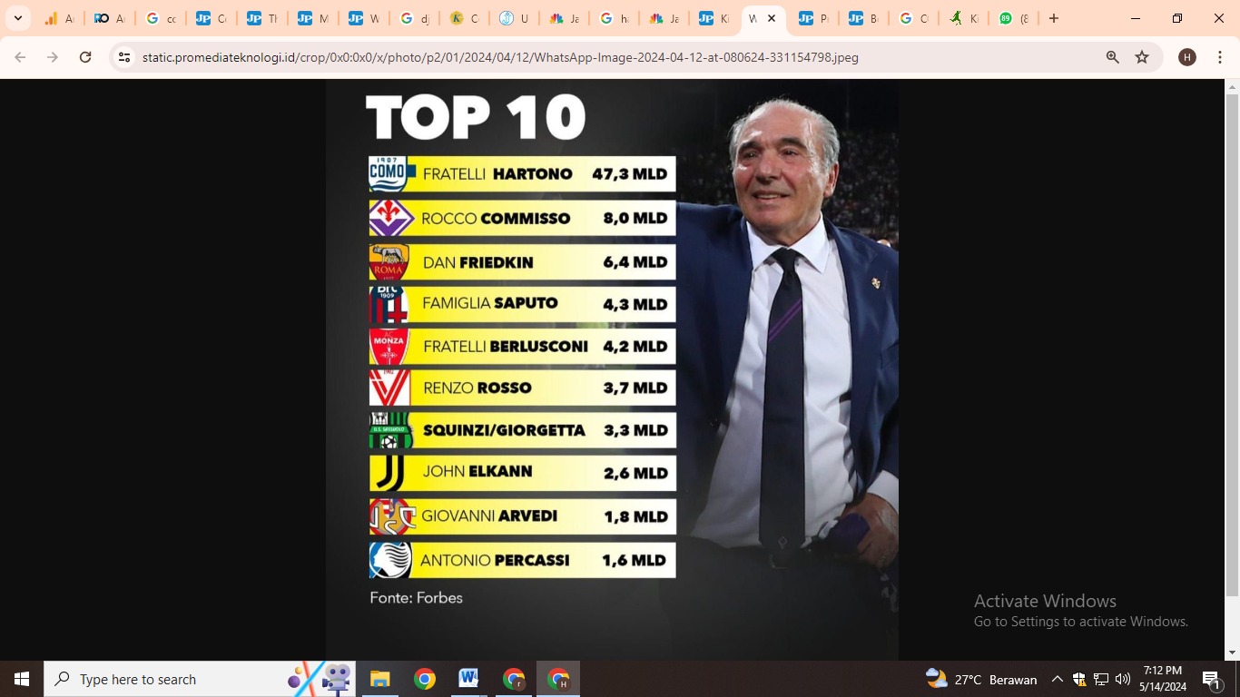Click the URL address bar text
Screen dimensions: 1240x697
(499, 57)
